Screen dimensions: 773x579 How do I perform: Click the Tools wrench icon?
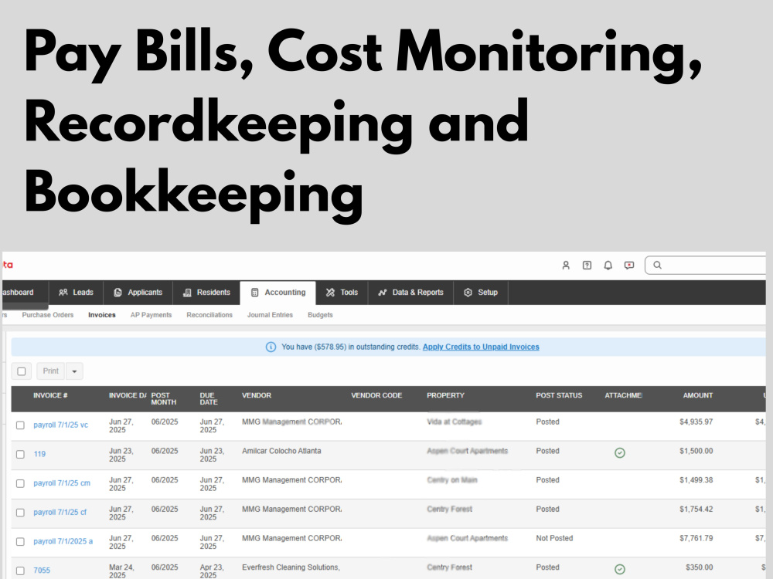pyautogui.click(x=330, y=293)
